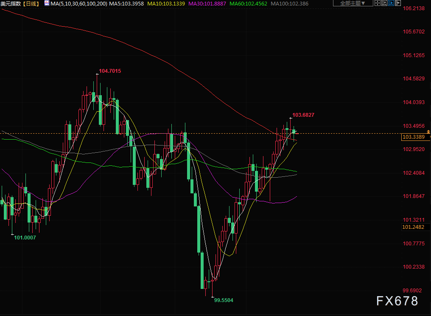Click the shift chart right arrow icon

(397, 3)
